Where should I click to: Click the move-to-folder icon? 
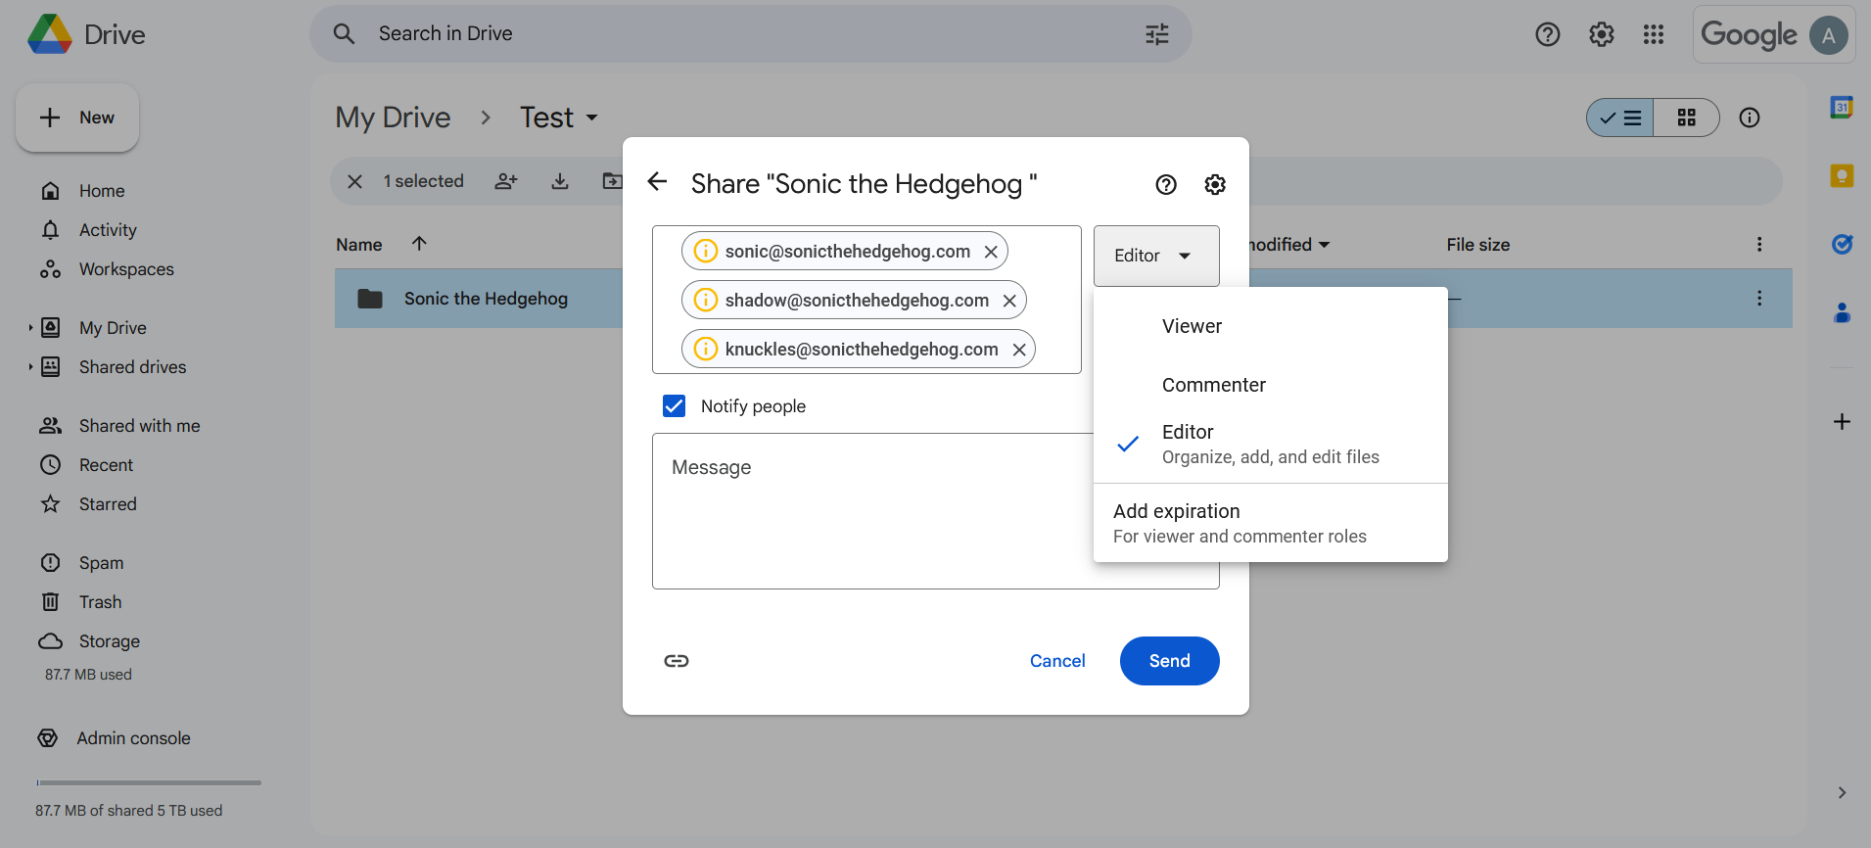tap(612, 181)
